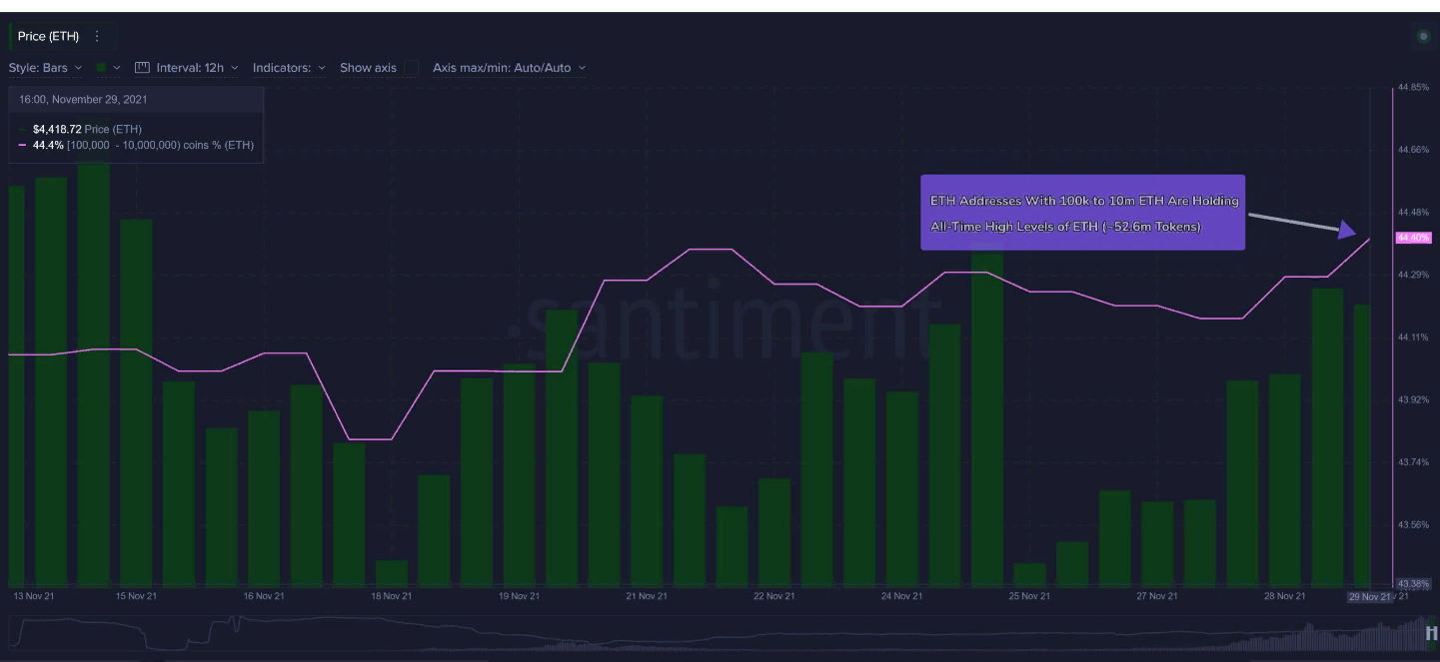The image size is (1440, 662).
Task: Click the interval ruler icon
Action: point(142,68)
